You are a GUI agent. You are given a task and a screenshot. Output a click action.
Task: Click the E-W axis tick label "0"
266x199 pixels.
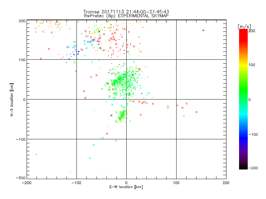click(126, 183)
